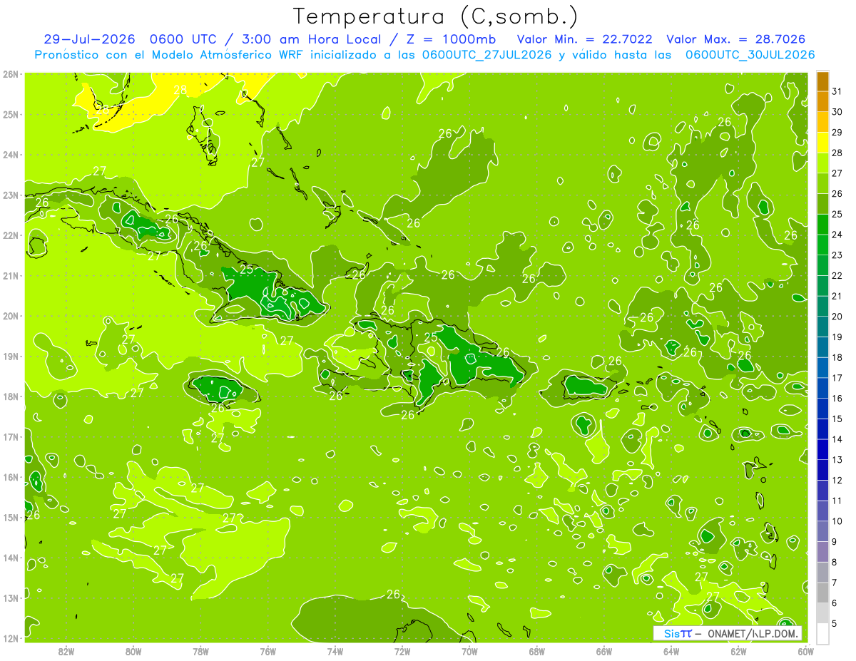Click colorbar scale label "8"
The width and height of the screenshot is (856, 661).
835,563
